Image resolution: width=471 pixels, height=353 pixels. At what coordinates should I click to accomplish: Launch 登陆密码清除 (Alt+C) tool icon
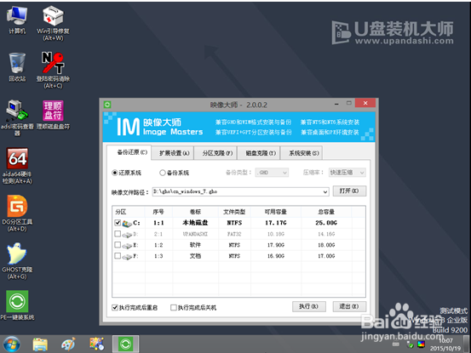[53, 70]
